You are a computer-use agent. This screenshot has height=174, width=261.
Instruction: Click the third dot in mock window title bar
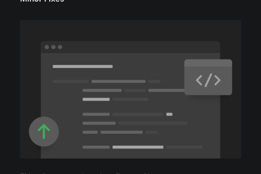coord(60,47)
